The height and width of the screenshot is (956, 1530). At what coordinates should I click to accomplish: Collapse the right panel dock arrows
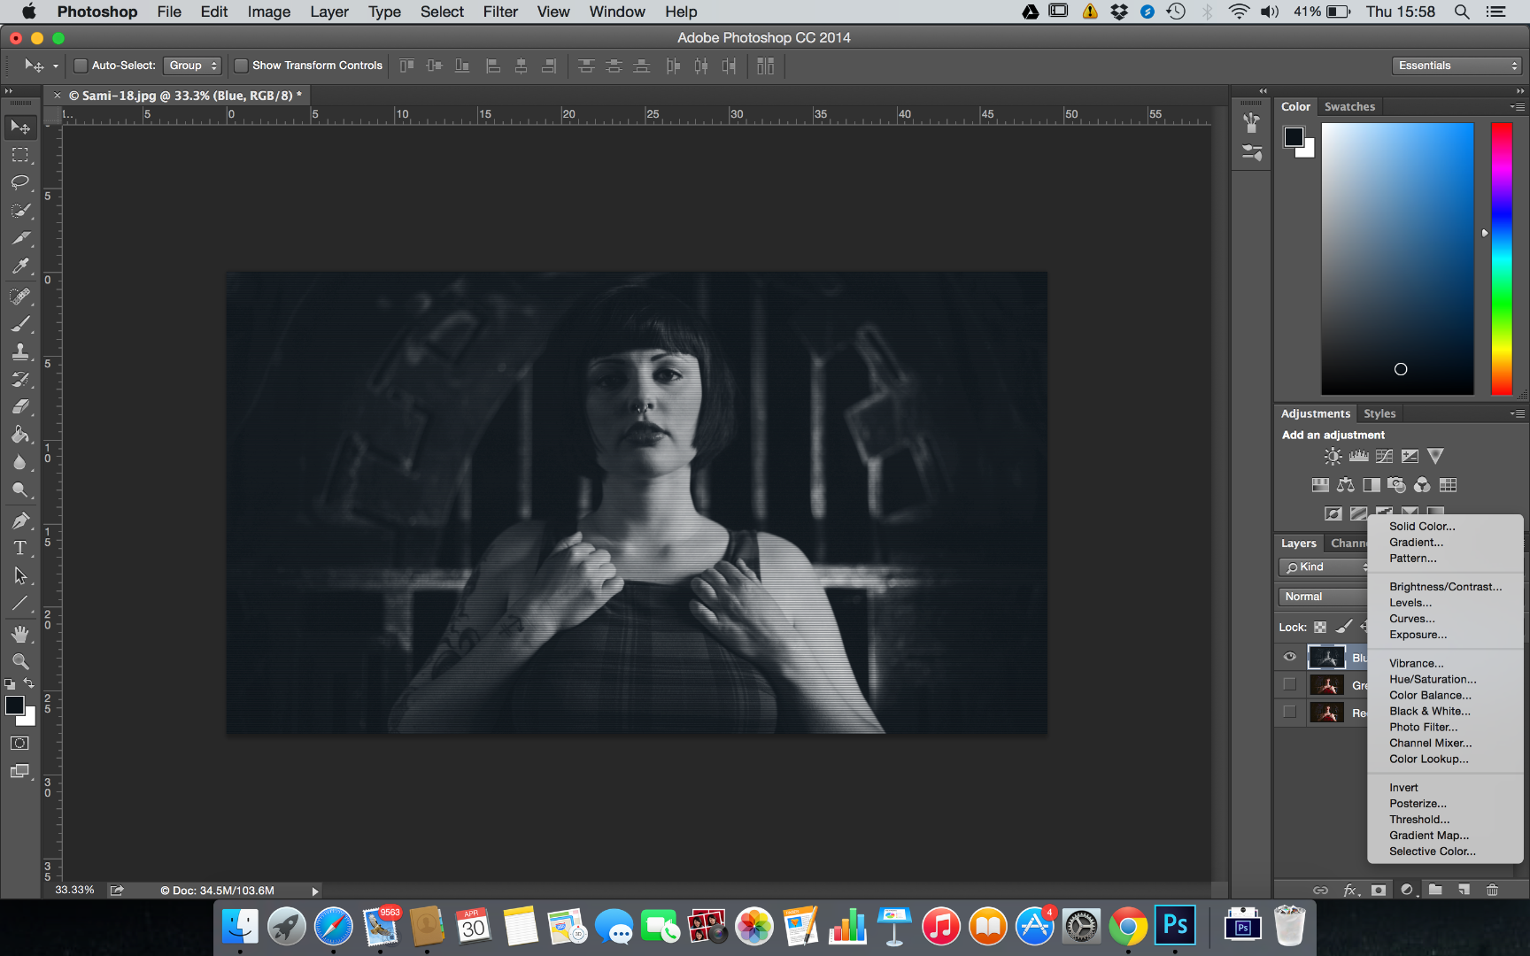(x=1520, y=90)
